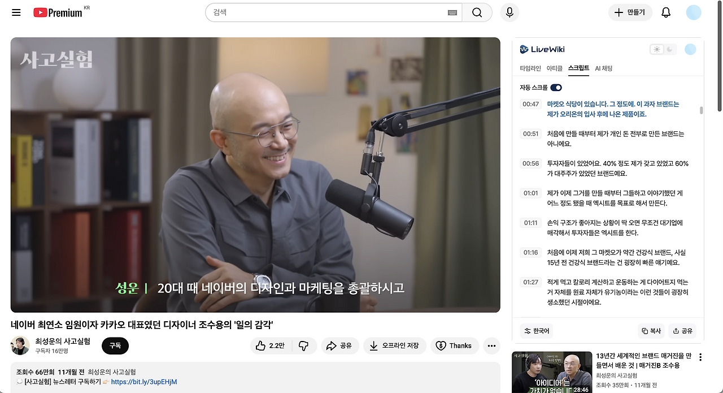The image size is (723, 393).
Task: Open the AI 채팅 tab
Action: point(604,68)
